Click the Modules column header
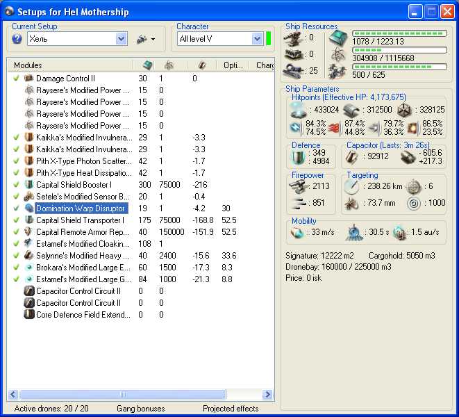The height and width of the screenshot is (417, 459). coord(70,65)
